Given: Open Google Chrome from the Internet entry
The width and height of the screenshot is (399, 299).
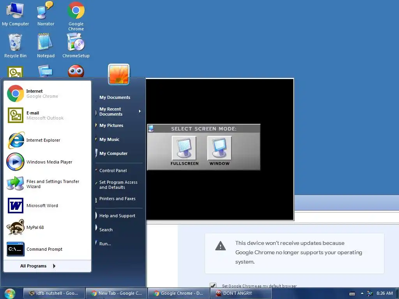Looking at the screenshot, I should click(47, 93).
